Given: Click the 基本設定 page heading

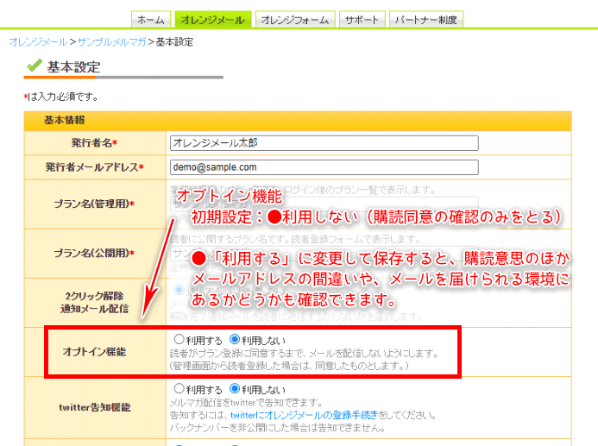Looking at the screenshot, I should 73,67.
